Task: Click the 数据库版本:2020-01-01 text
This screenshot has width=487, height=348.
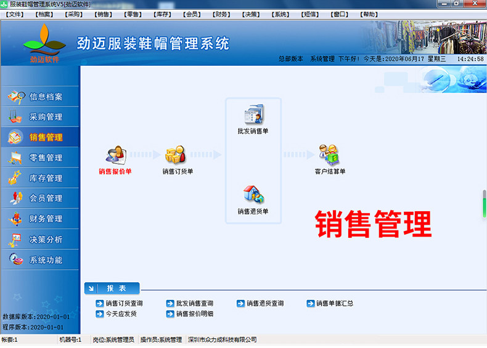Action: point(36,317)
